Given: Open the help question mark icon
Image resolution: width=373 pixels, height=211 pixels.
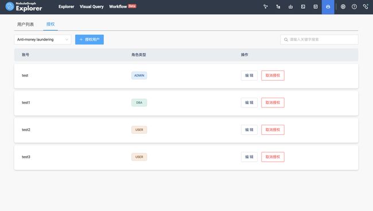Looking at the screenshot, I should click(x=354, y=7).
